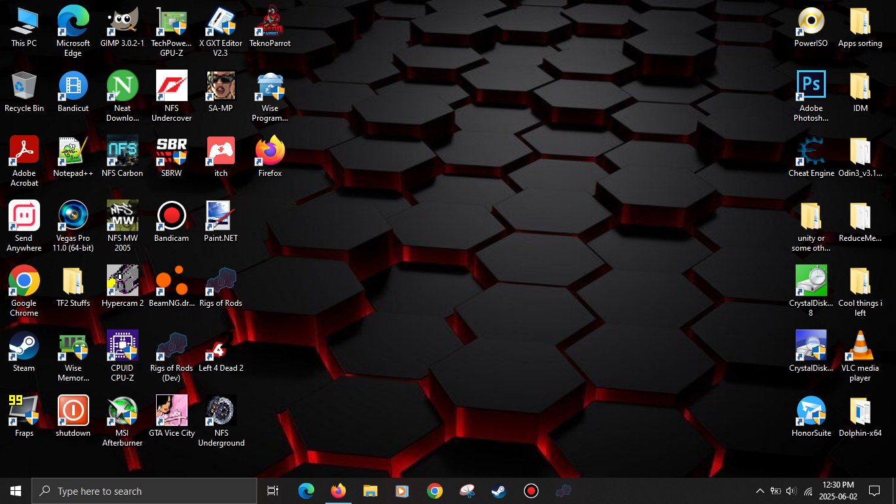Select the NFS Carbon shortcut
896x504 pixels.
click(x=122, y=152)
